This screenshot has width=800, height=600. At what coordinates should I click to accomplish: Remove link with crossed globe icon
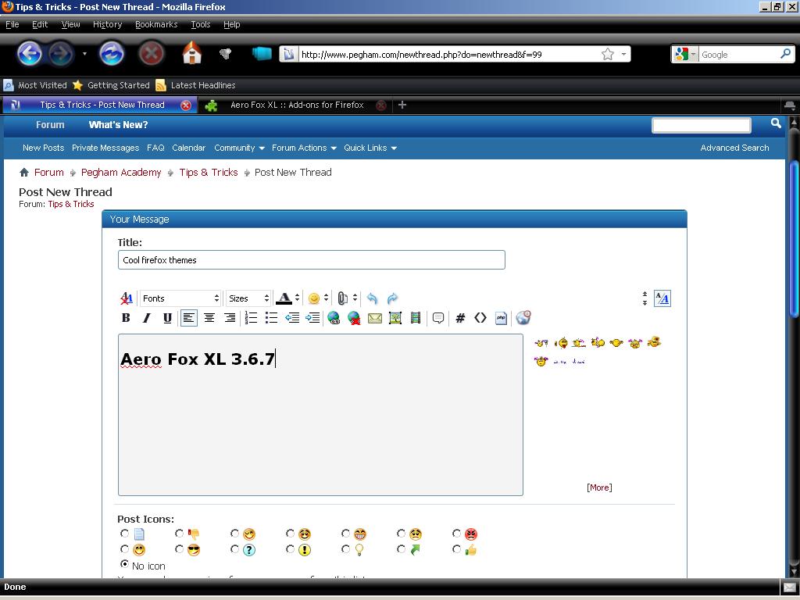354,318
